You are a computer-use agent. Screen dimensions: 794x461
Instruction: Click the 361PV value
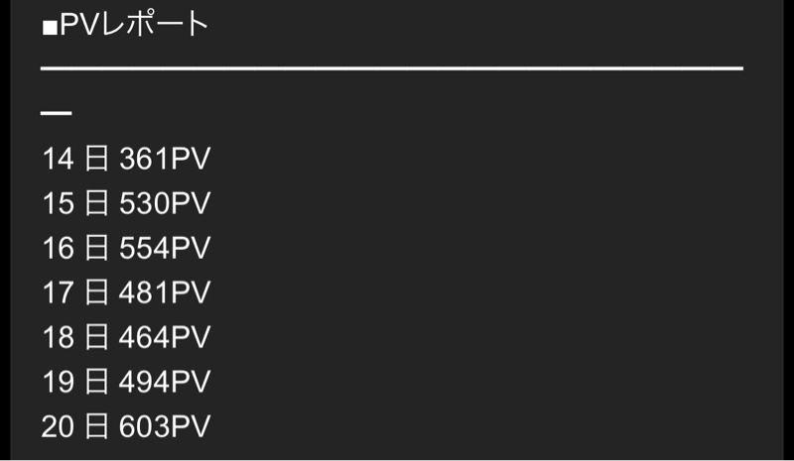click(165, 159)
